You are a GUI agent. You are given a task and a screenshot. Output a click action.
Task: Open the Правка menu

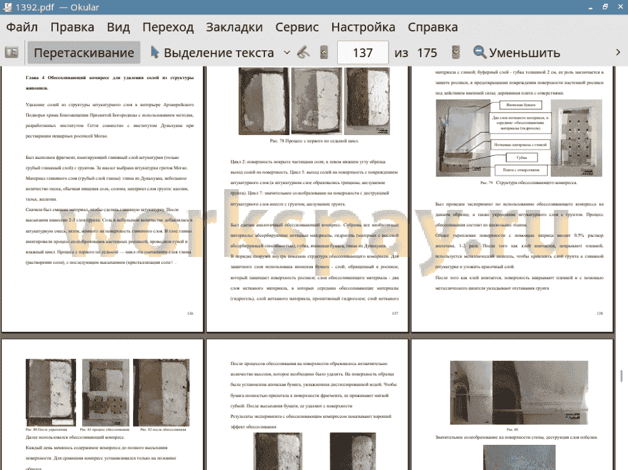(x=72, y=27)
